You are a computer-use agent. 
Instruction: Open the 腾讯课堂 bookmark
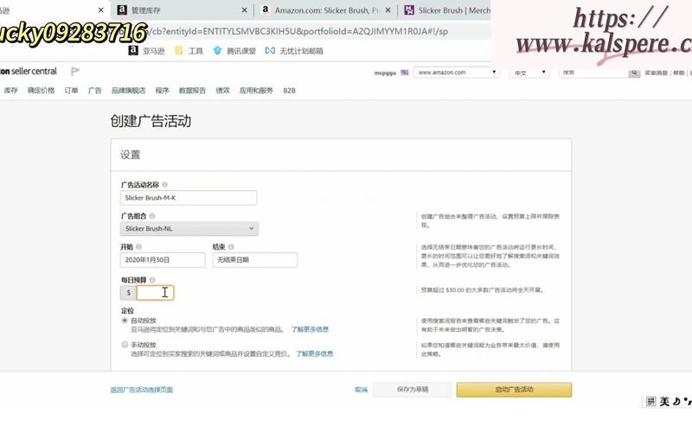[x=234, y=51]
